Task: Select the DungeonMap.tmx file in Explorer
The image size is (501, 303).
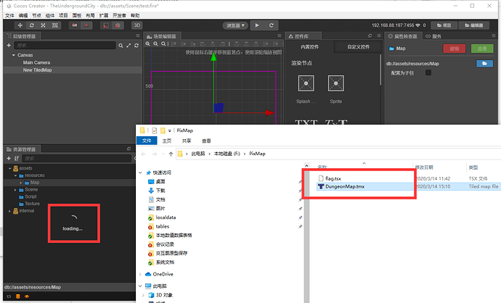Action: pyautogui.click(x=345, y=186)
